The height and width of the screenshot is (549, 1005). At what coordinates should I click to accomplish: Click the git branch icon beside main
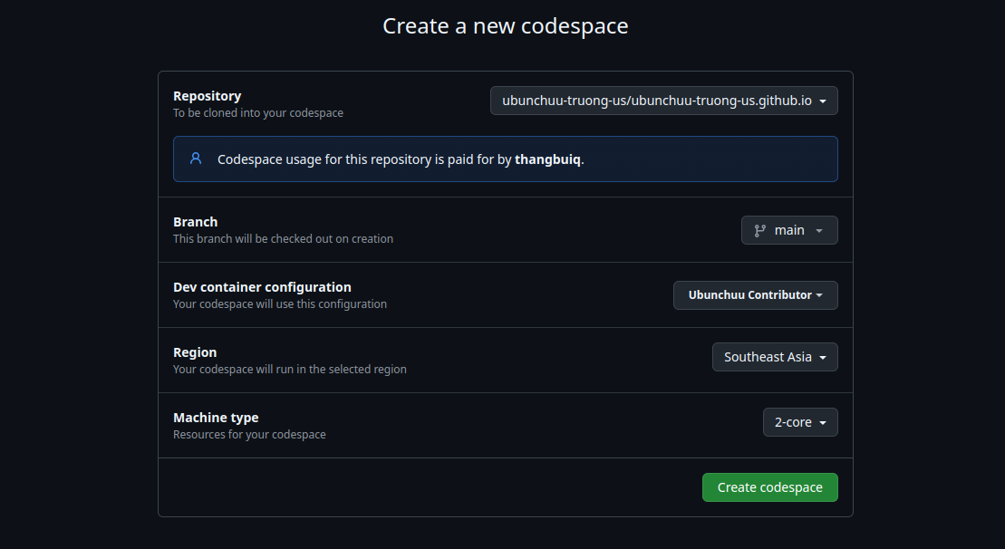click(x=759, y=229)
